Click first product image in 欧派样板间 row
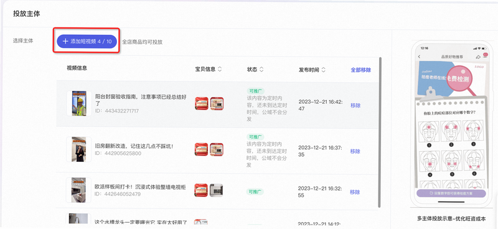 (201, 190)
